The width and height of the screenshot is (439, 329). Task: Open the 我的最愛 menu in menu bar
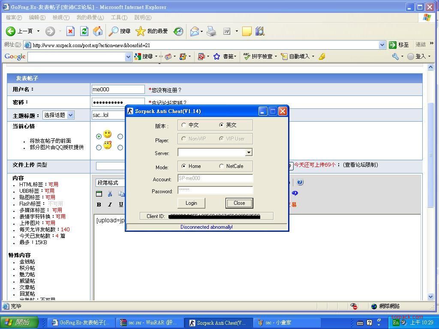point(90,18)
